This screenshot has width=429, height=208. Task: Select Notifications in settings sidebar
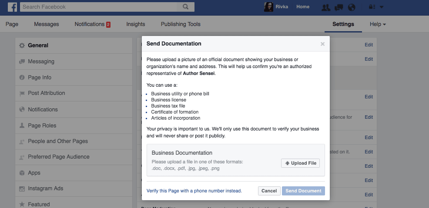click(74, 109)
